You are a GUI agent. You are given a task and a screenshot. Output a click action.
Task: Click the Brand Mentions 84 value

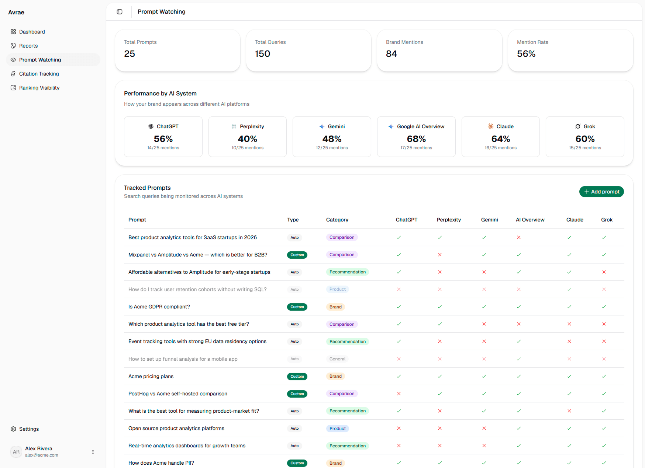[x=392, y=54]
